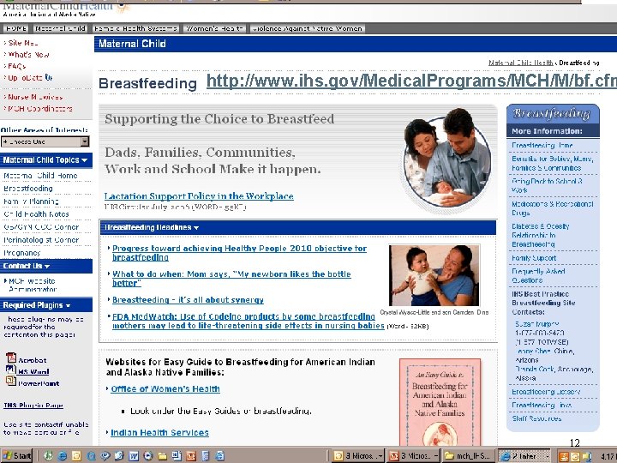Select Suzan Murphy contact name

pyautogui.click(x=537, y=324)
